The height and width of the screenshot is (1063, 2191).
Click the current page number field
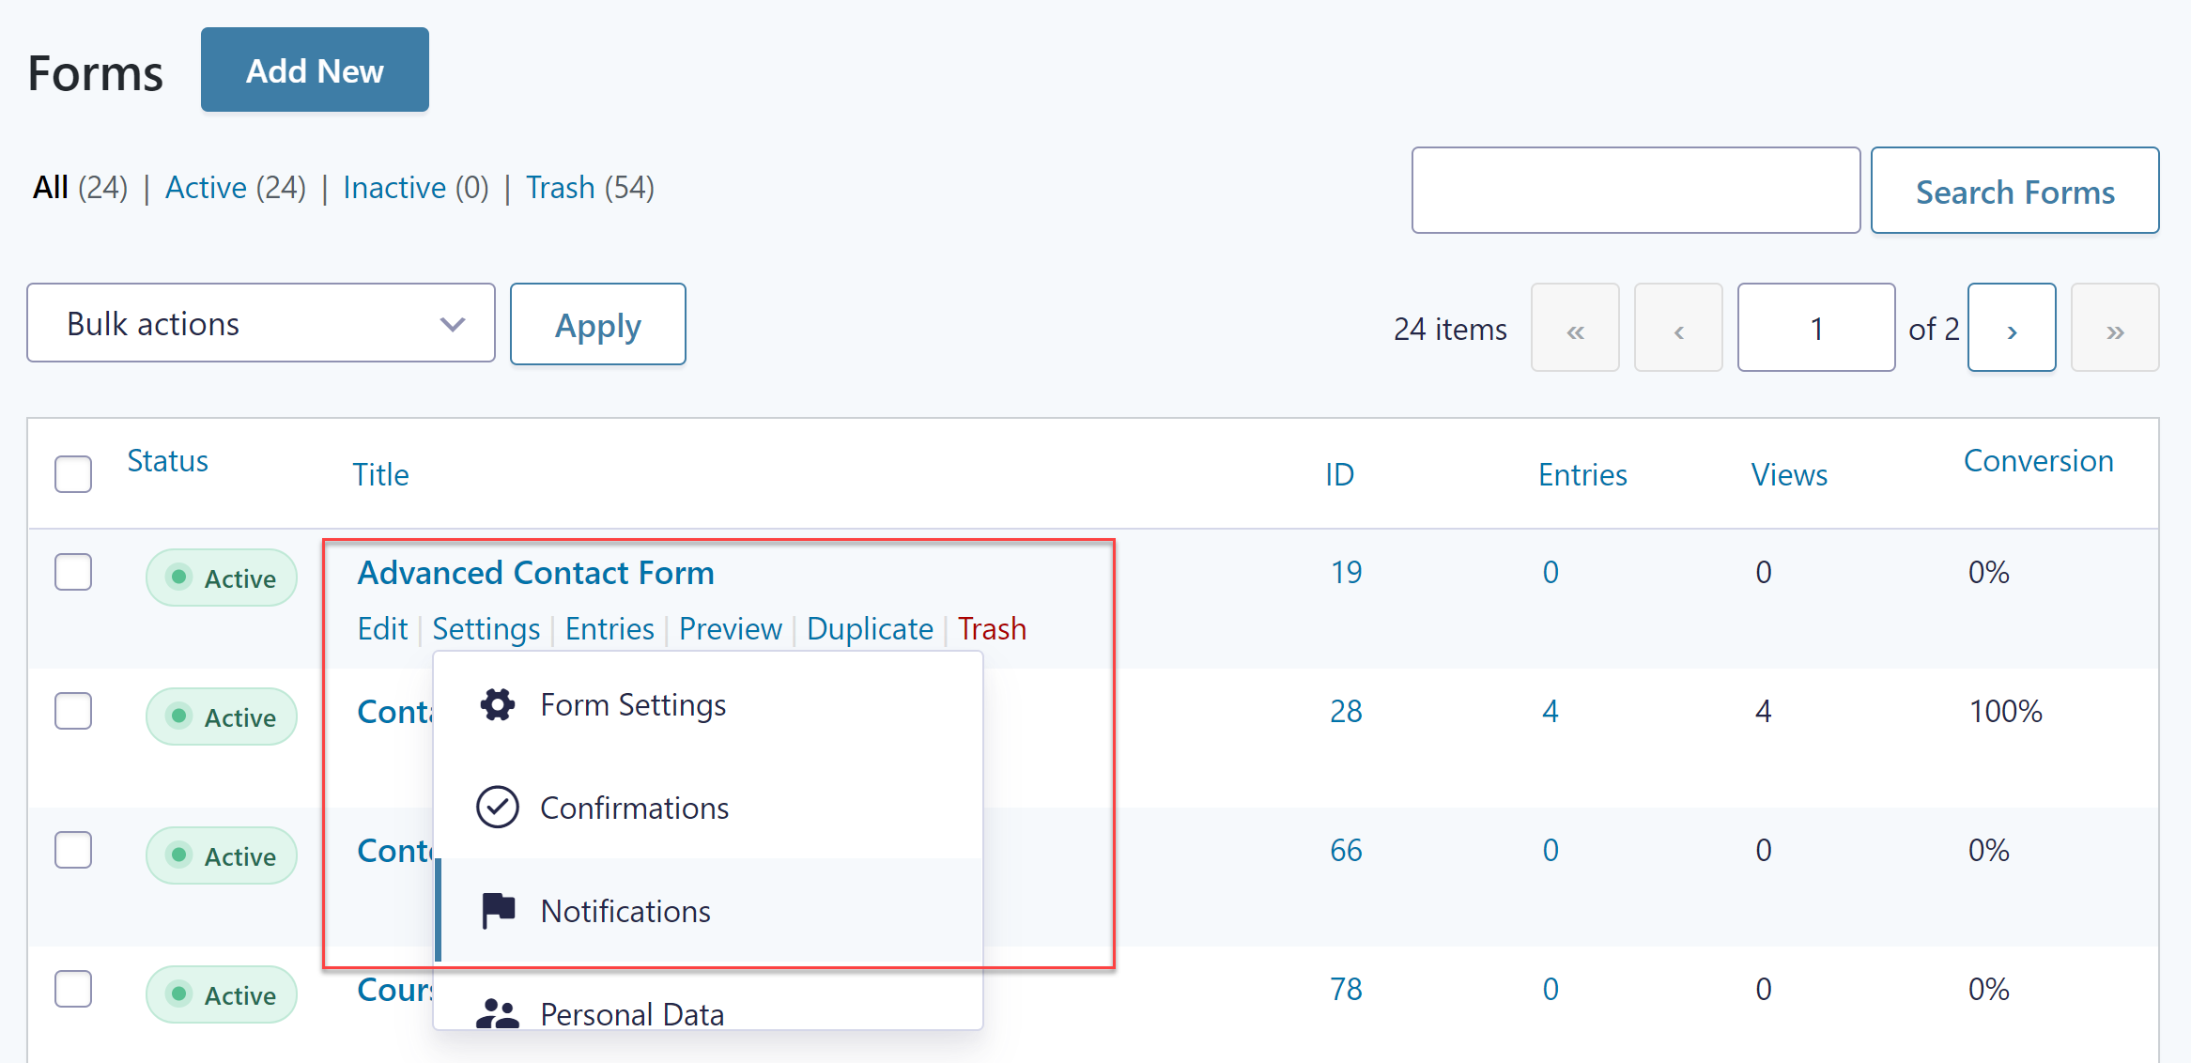(1815, 328)
